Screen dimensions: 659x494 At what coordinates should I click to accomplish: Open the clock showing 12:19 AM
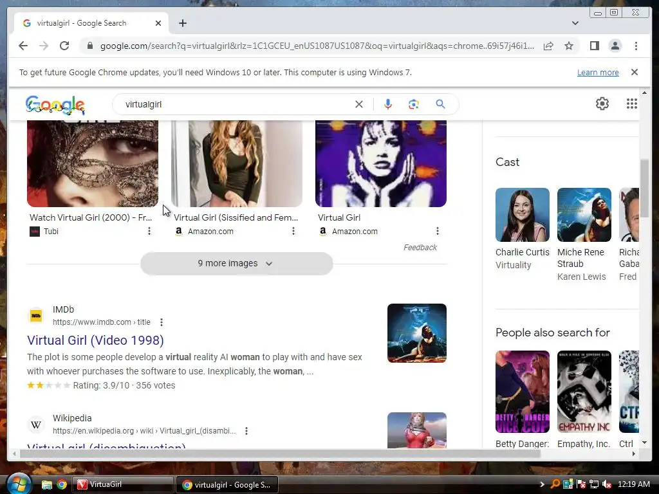click(x=633, y=484)
